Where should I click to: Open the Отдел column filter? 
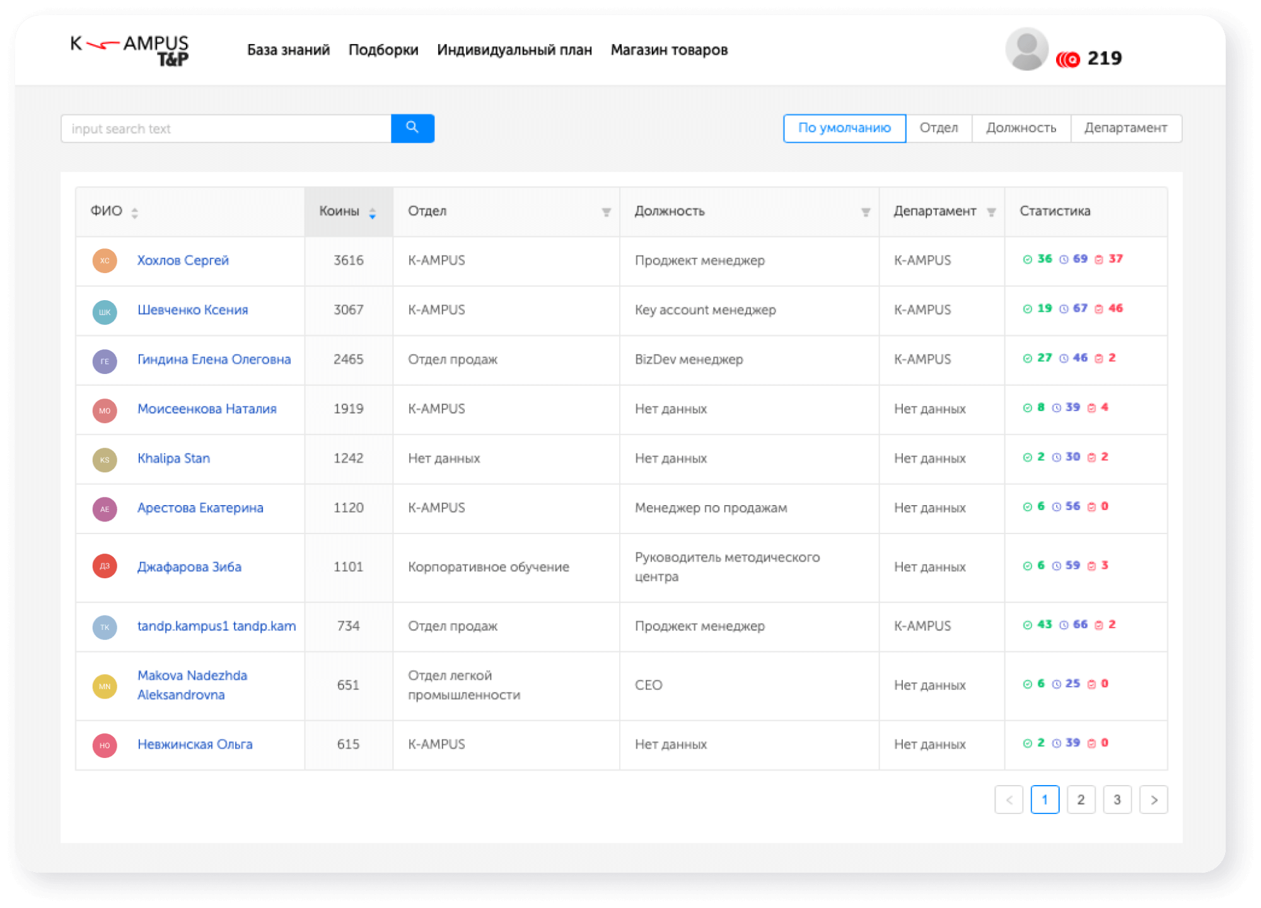[606, 212]
